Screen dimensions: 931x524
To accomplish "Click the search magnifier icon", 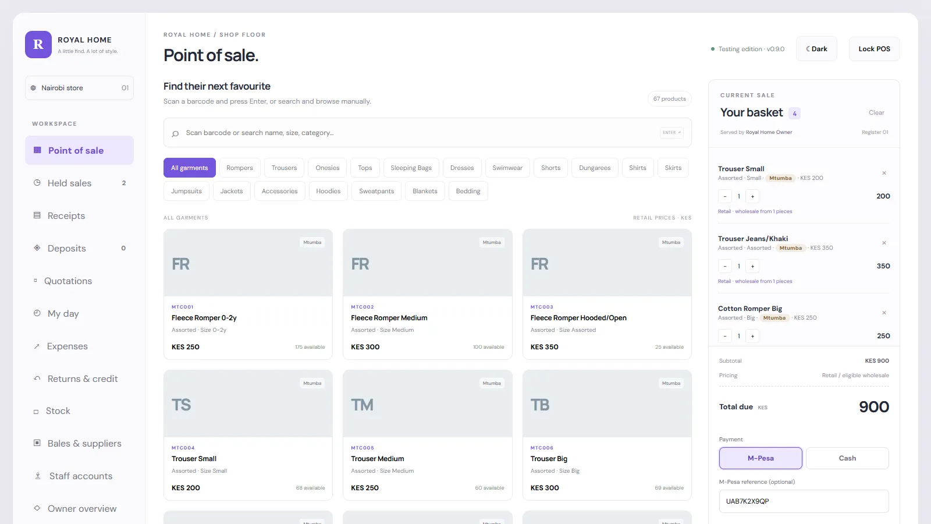I will click(x=175, y=133).
